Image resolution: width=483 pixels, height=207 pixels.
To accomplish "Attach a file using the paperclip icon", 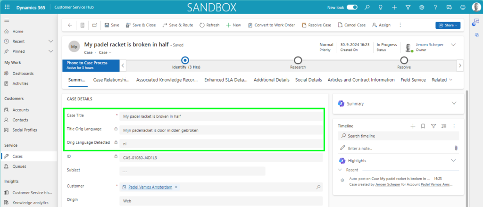I will [456, 148].
